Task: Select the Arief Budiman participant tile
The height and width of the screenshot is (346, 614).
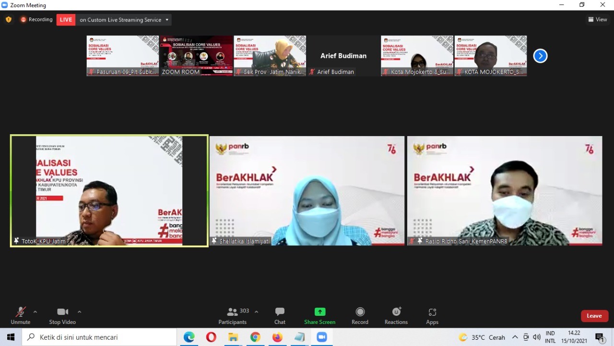Action: tap(343, 56)
